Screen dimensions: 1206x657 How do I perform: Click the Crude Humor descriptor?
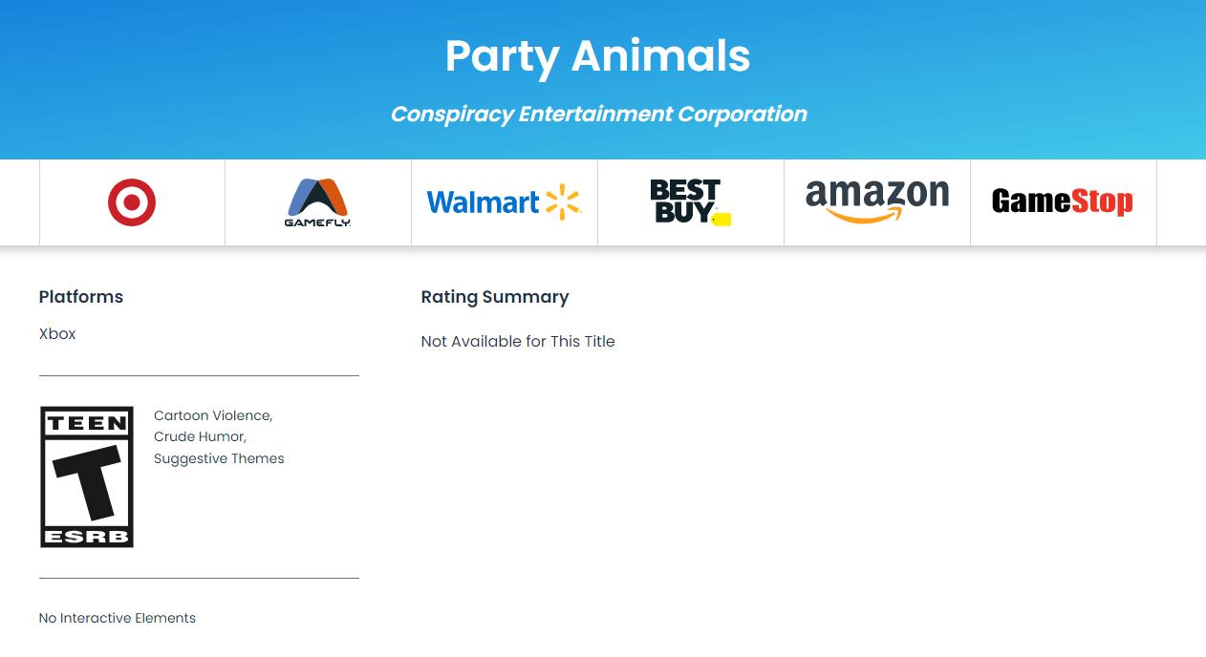click(x=199, y=436)
